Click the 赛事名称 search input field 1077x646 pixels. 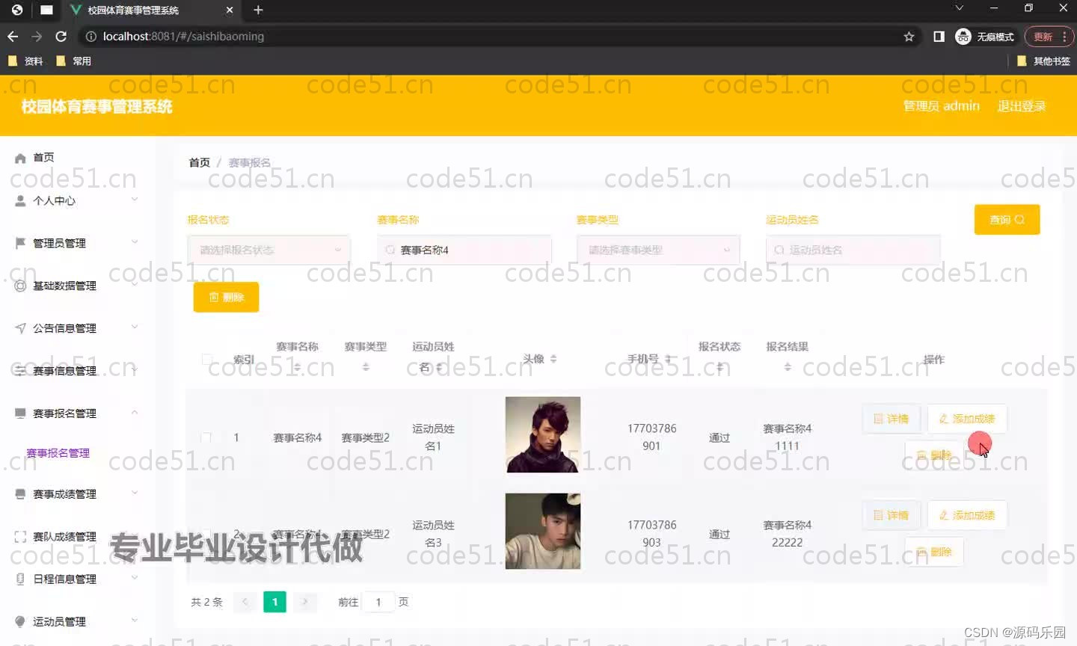tap(464, 250)
